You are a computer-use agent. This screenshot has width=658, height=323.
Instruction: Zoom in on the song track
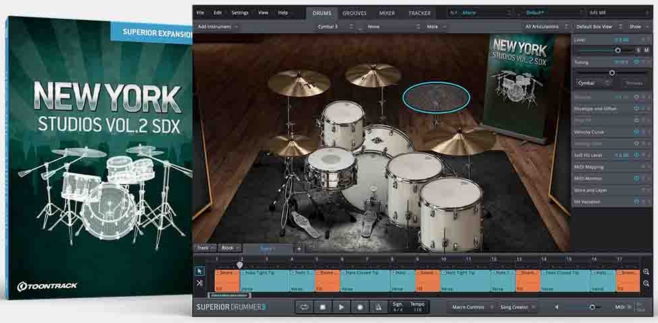(x=646, y=272)
